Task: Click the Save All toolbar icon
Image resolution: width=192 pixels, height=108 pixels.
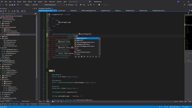Action: 15,5
